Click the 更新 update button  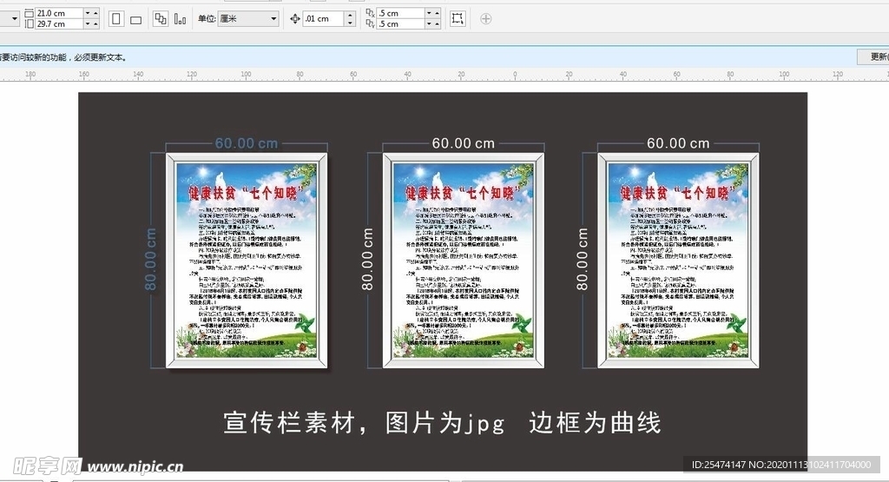tap(873, 56)
